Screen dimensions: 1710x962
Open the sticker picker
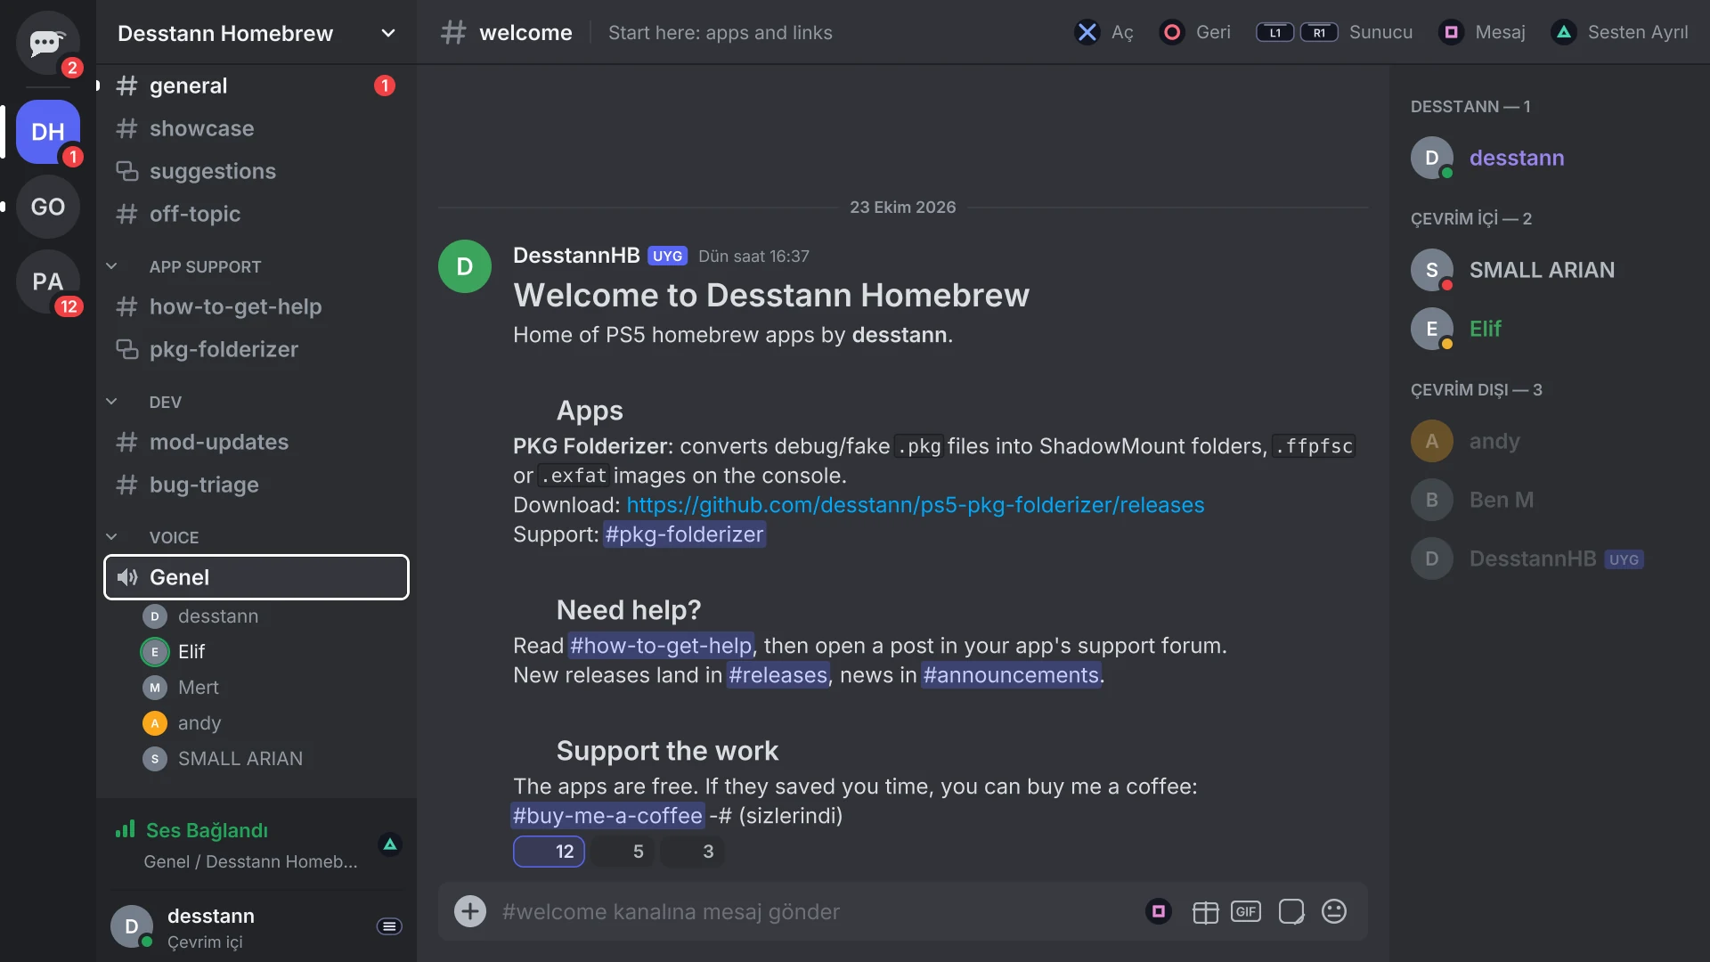(1291, 911)
